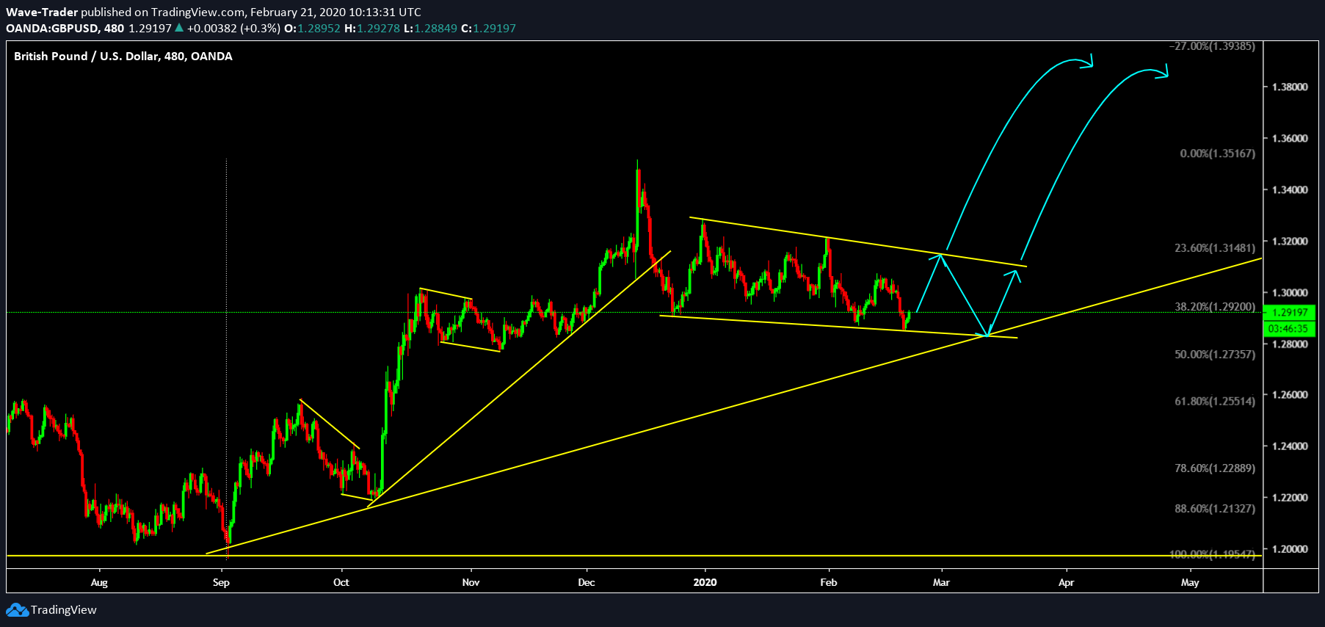Click the 1.28000 price axis label
The image size is (1325, 627).
[1290, 344]
